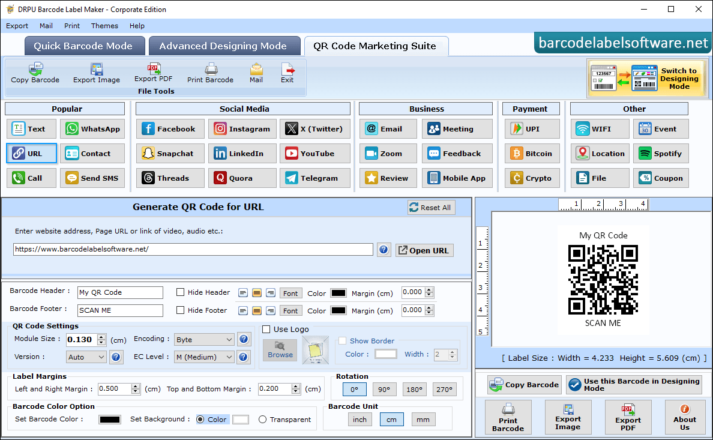Expand the EC Level dropdown
Screen dimensions: 713x440
[x=204, y=357]
